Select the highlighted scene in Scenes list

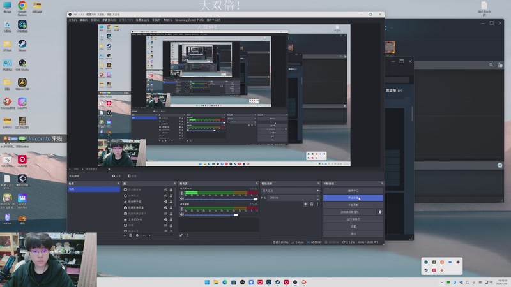click(x=94, y=189)
